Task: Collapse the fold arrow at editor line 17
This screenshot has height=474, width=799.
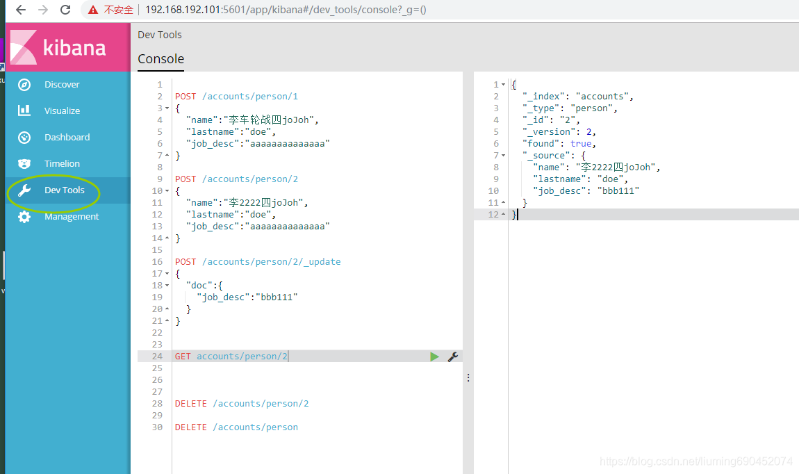Action: pyautogui.click(x=167, y=274)
